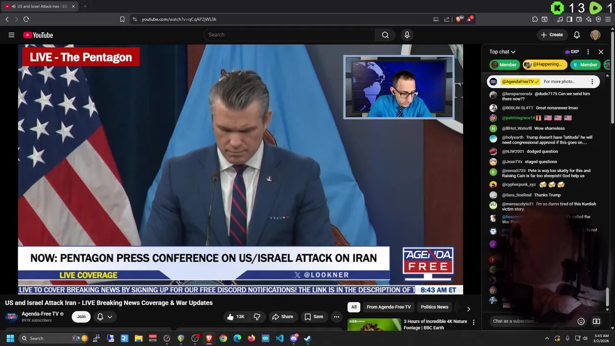Screen dimensions: 615x346
Task: Open the Super Chat purchase icon
Action: (x=596, y=321)
